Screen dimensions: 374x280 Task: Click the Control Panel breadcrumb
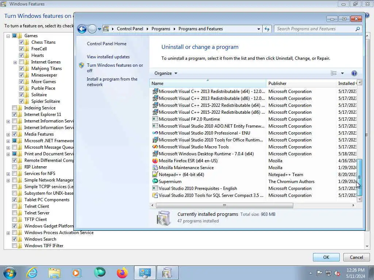pyautogui.click(x=130, y=29)
